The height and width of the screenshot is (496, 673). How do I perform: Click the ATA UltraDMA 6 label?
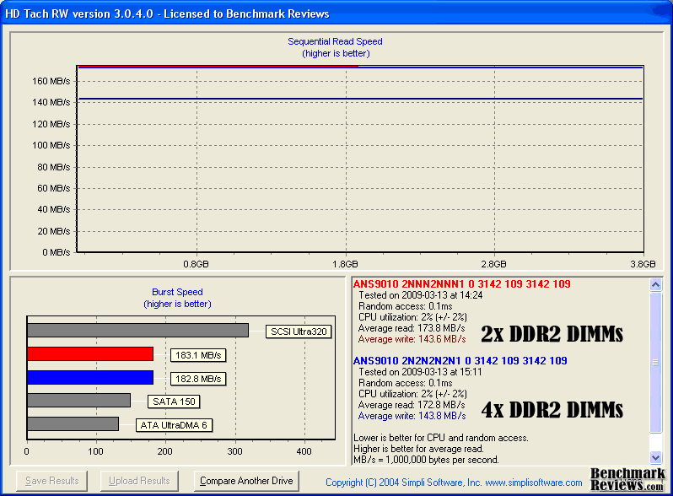174,424
